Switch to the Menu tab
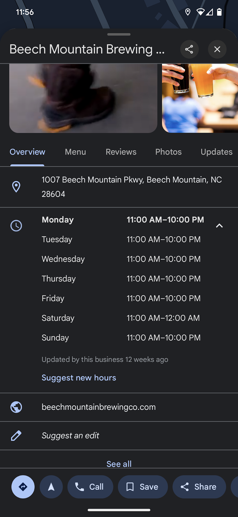This screenshot has height=517, width=238. coord(75,152)
